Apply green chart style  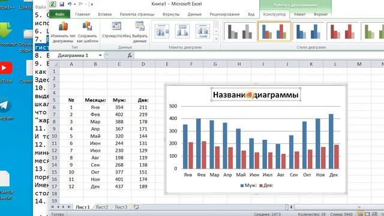click(373, 31)
